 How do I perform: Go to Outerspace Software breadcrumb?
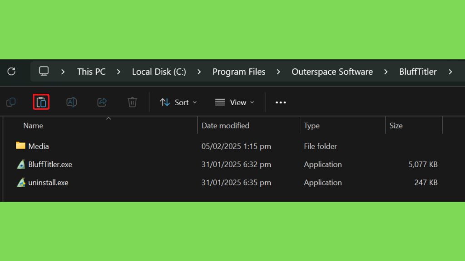coord(332,72)
